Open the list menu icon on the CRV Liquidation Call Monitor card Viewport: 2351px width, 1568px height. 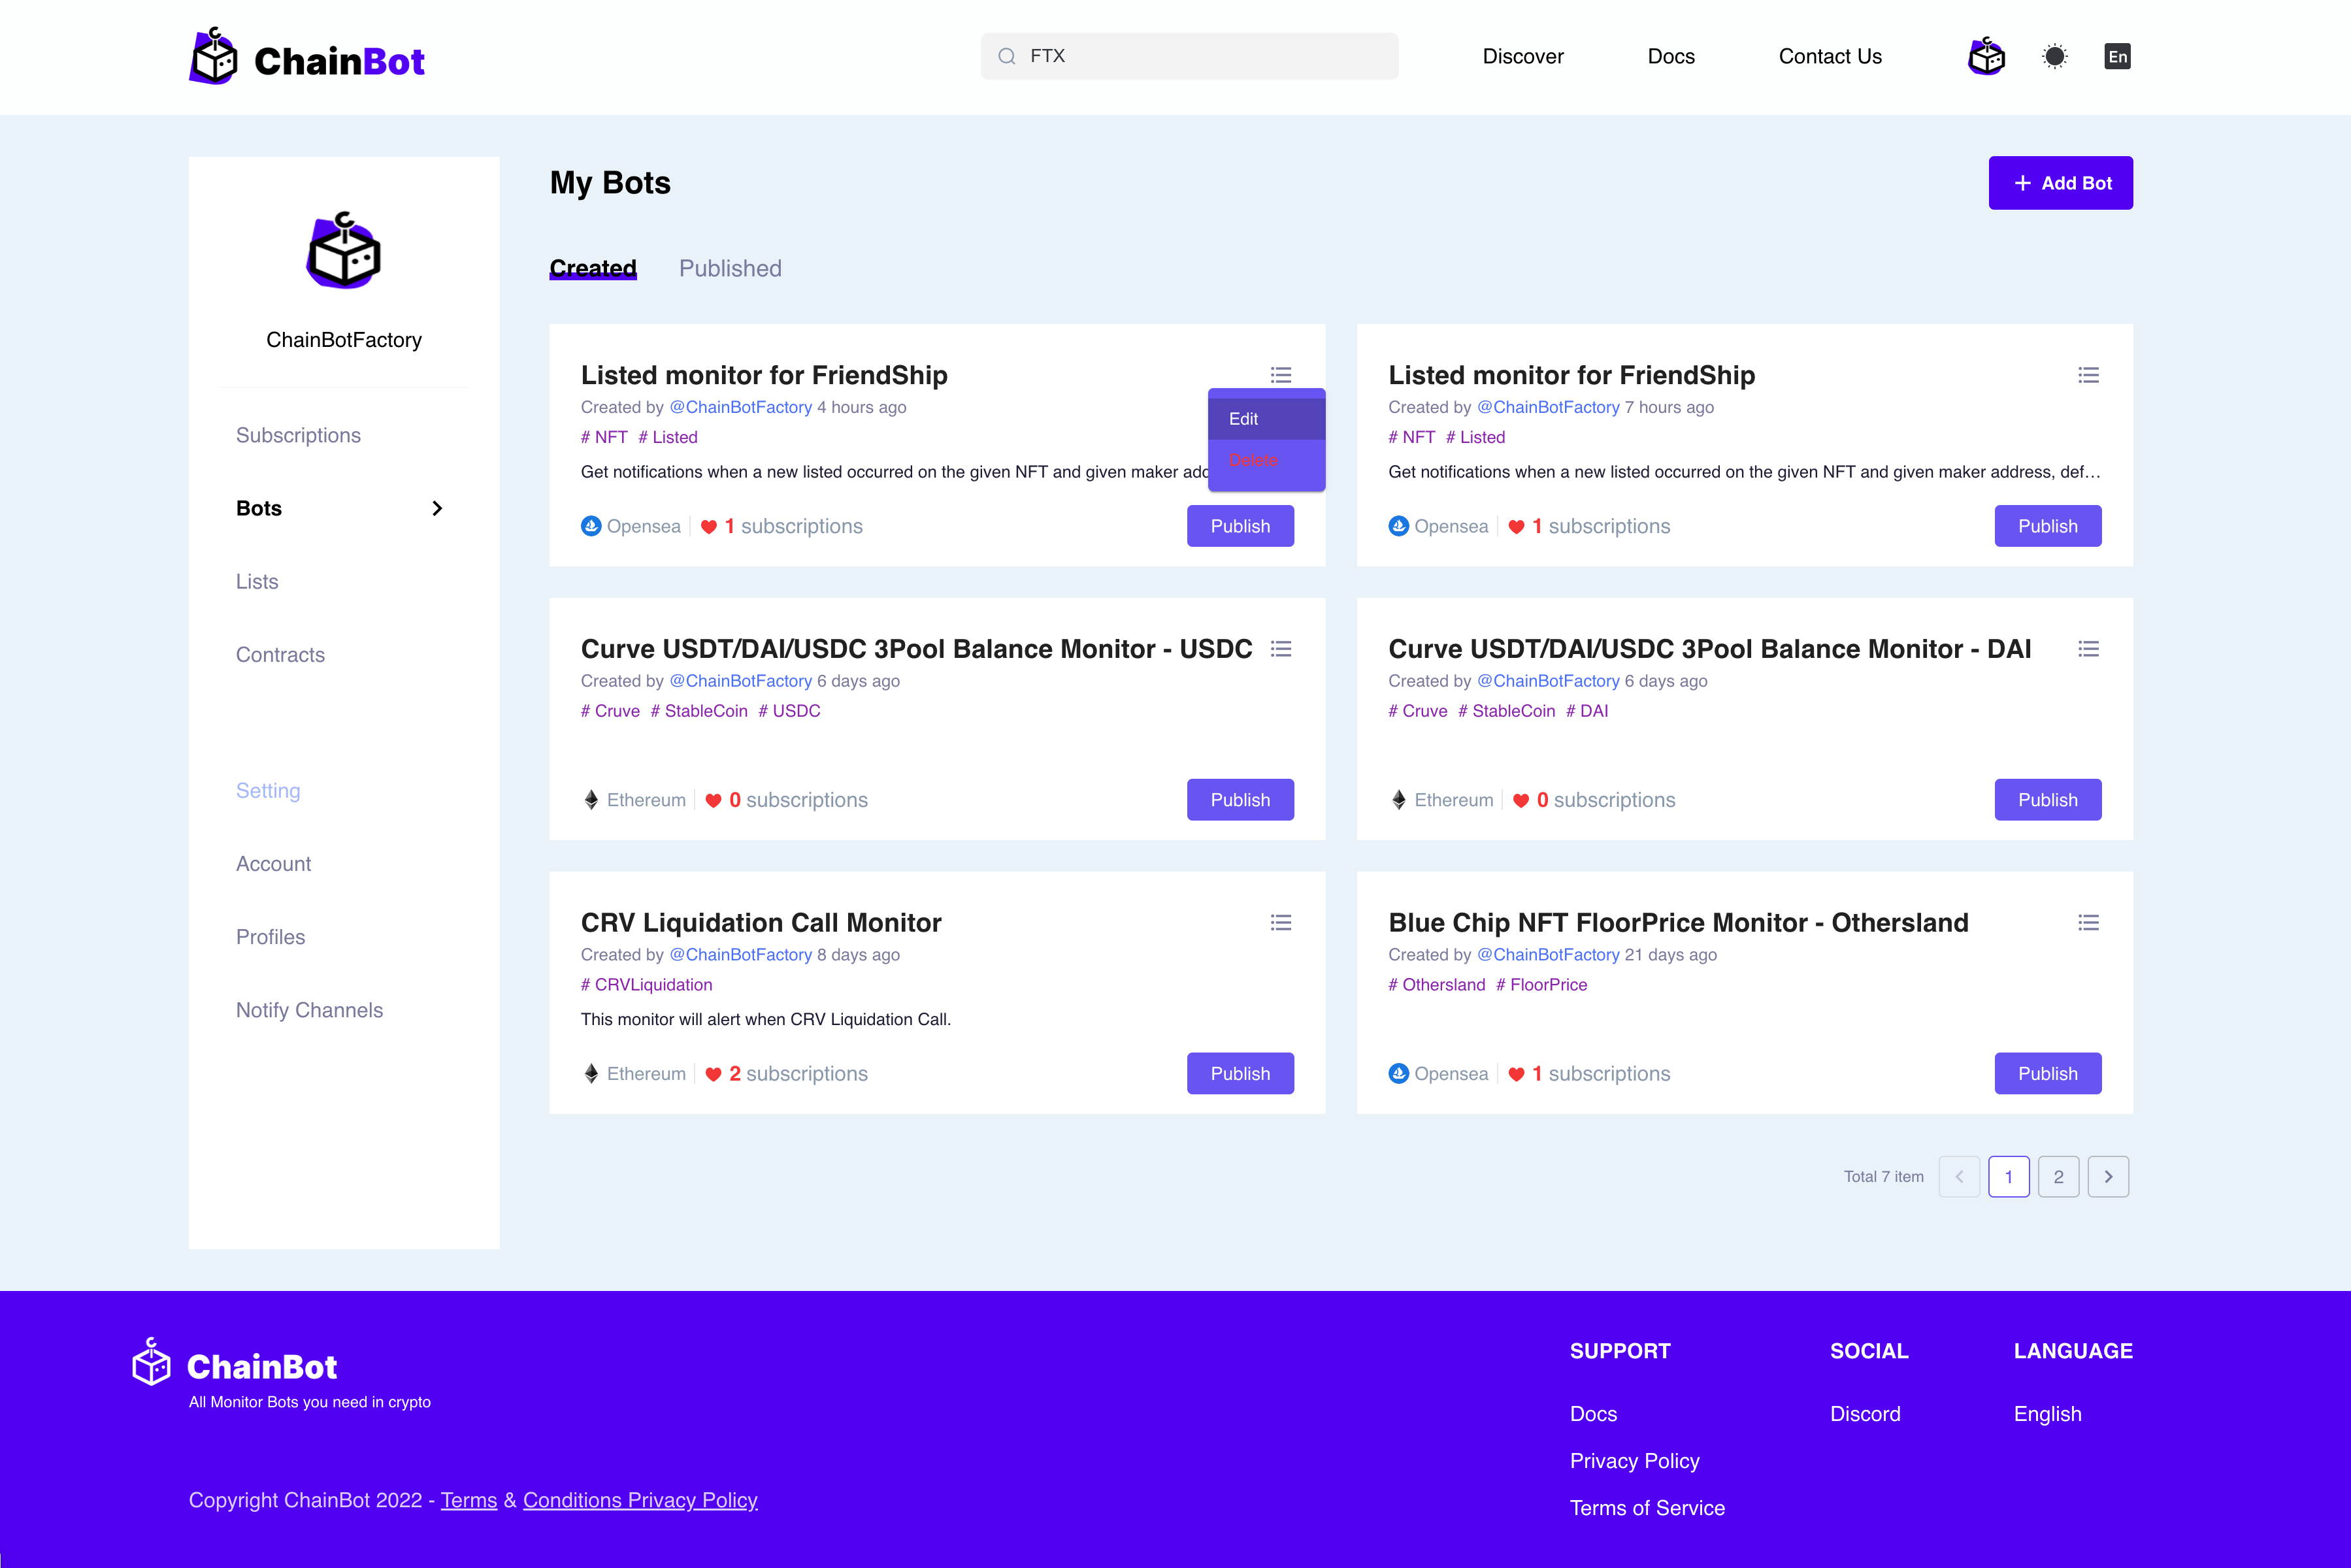(1280, 922)
